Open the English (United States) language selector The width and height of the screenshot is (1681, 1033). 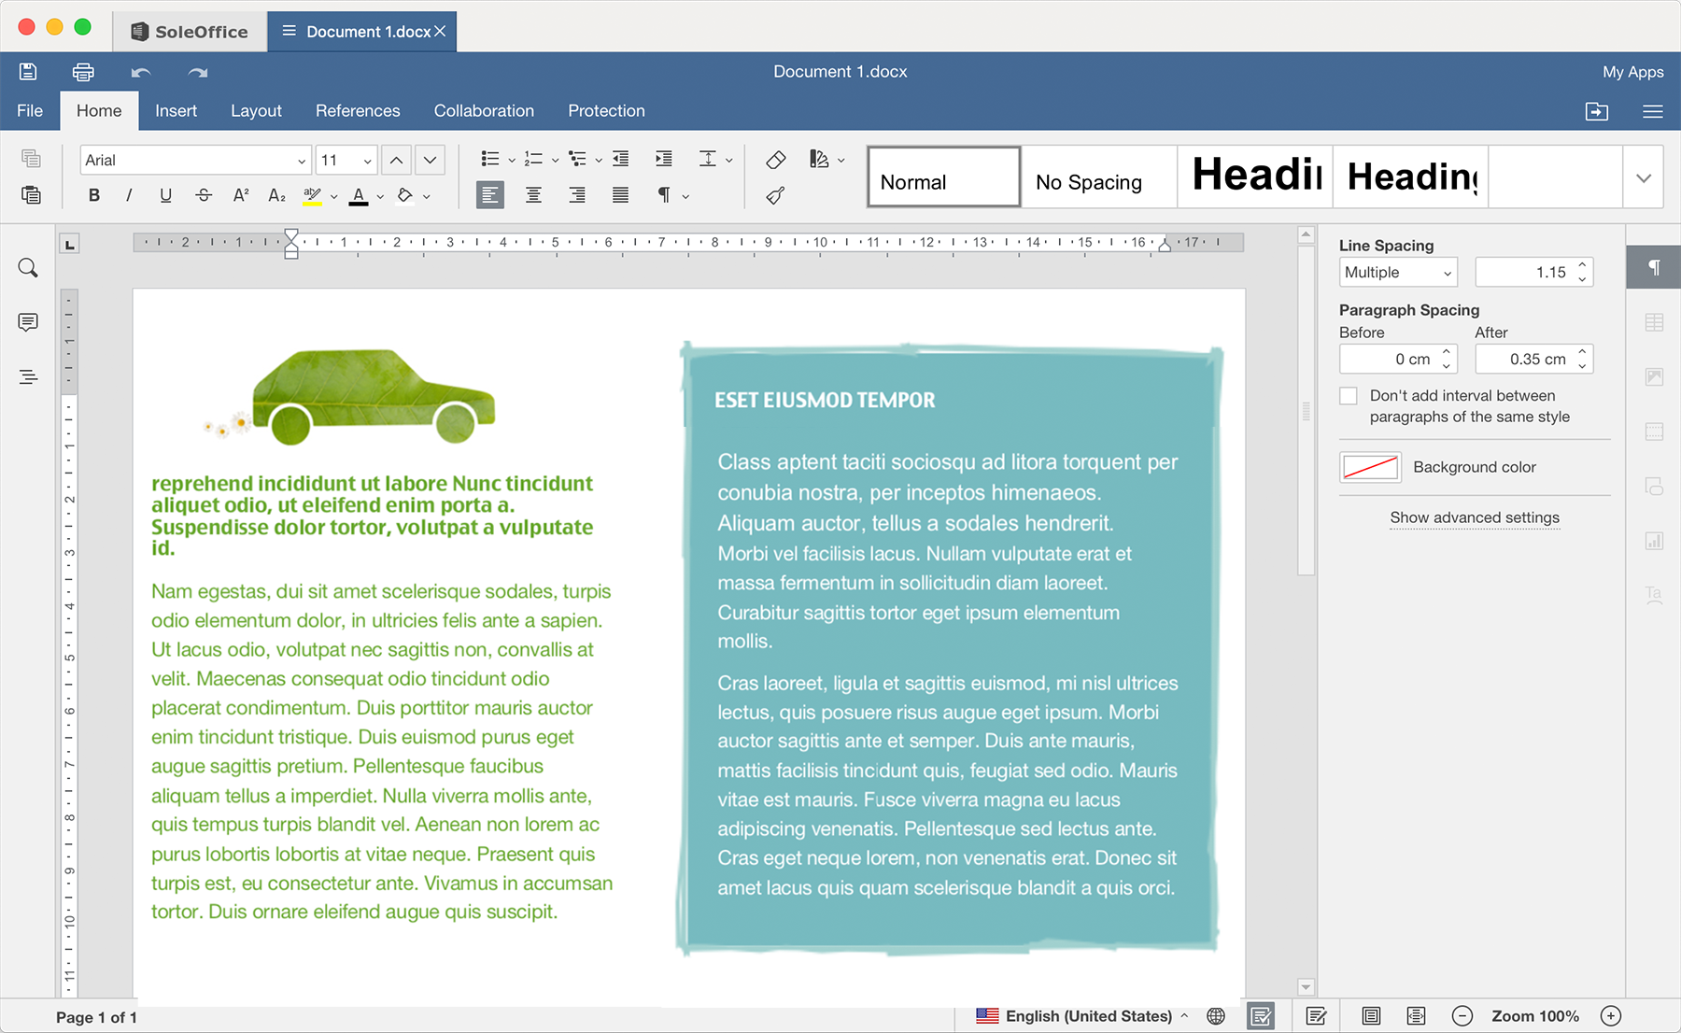click(x=1081, y=1016)
